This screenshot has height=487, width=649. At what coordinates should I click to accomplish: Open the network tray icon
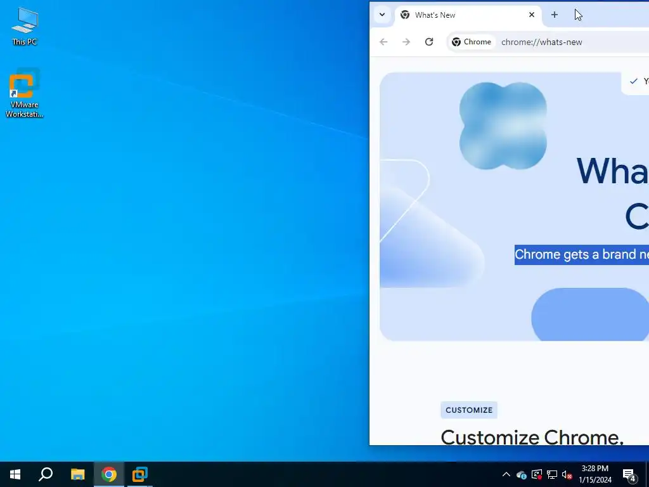[x=552, y=474]
